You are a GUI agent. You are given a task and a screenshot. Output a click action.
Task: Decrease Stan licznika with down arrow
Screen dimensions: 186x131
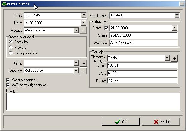coord(177,17)
